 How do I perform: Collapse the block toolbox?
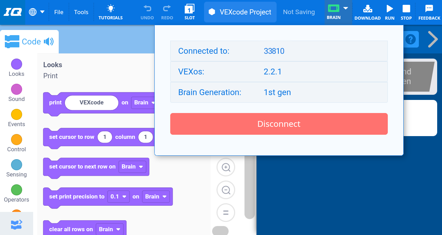[16, 224]
